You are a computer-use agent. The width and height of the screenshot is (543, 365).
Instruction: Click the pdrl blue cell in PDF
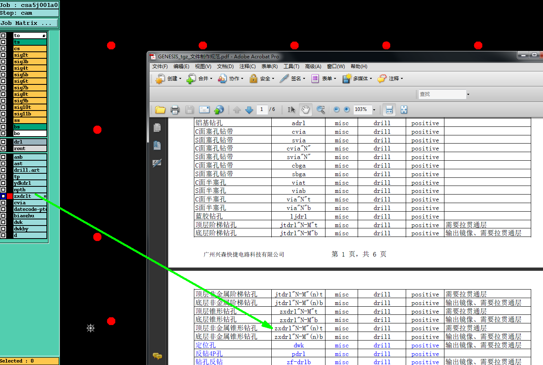pyautogui.click(x=298, y=354)
